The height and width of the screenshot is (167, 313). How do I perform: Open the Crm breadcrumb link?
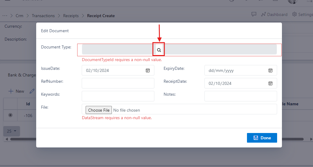pos(19,16)
